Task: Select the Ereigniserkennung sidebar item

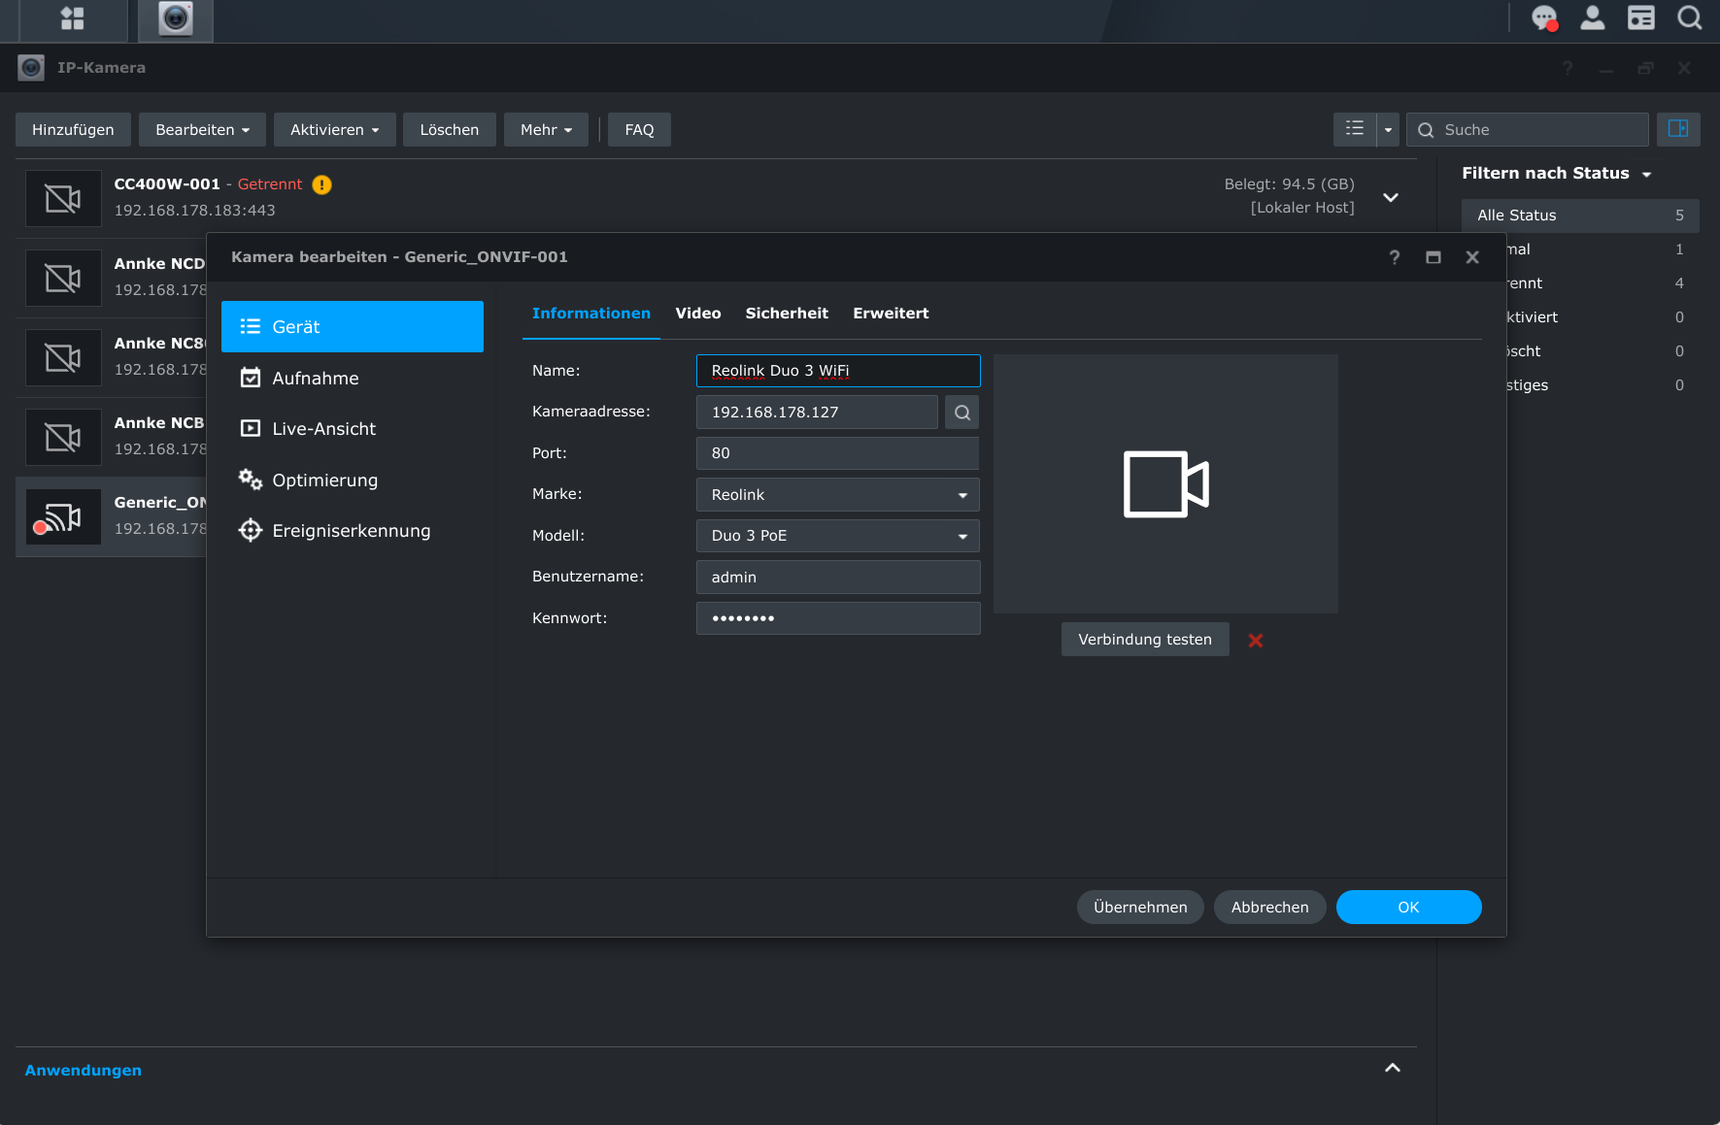Action: (351, 531)
